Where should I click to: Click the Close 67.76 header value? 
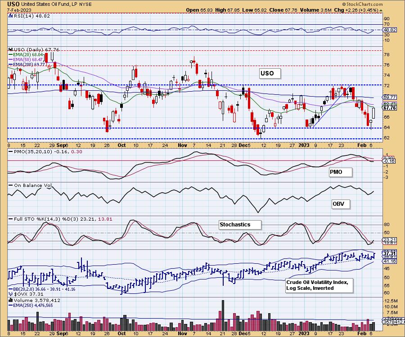283,10
